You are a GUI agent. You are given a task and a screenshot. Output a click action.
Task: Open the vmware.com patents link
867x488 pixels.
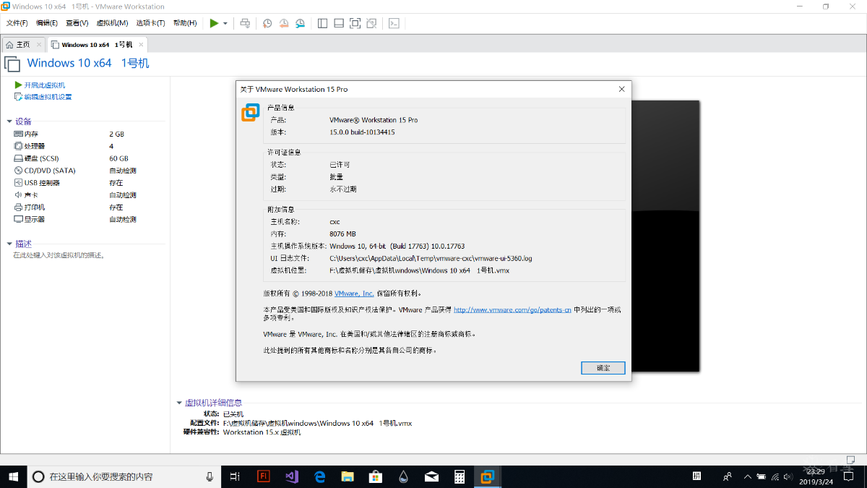512,309
